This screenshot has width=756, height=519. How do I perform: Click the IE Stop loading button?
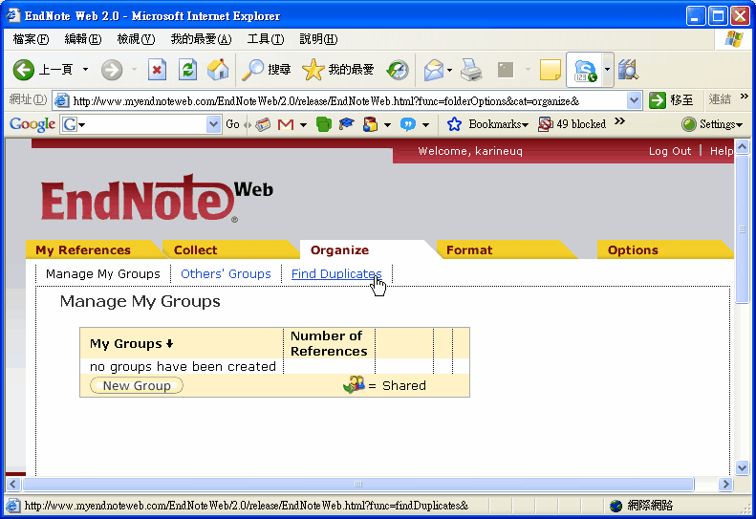click(x=157, y=70)
